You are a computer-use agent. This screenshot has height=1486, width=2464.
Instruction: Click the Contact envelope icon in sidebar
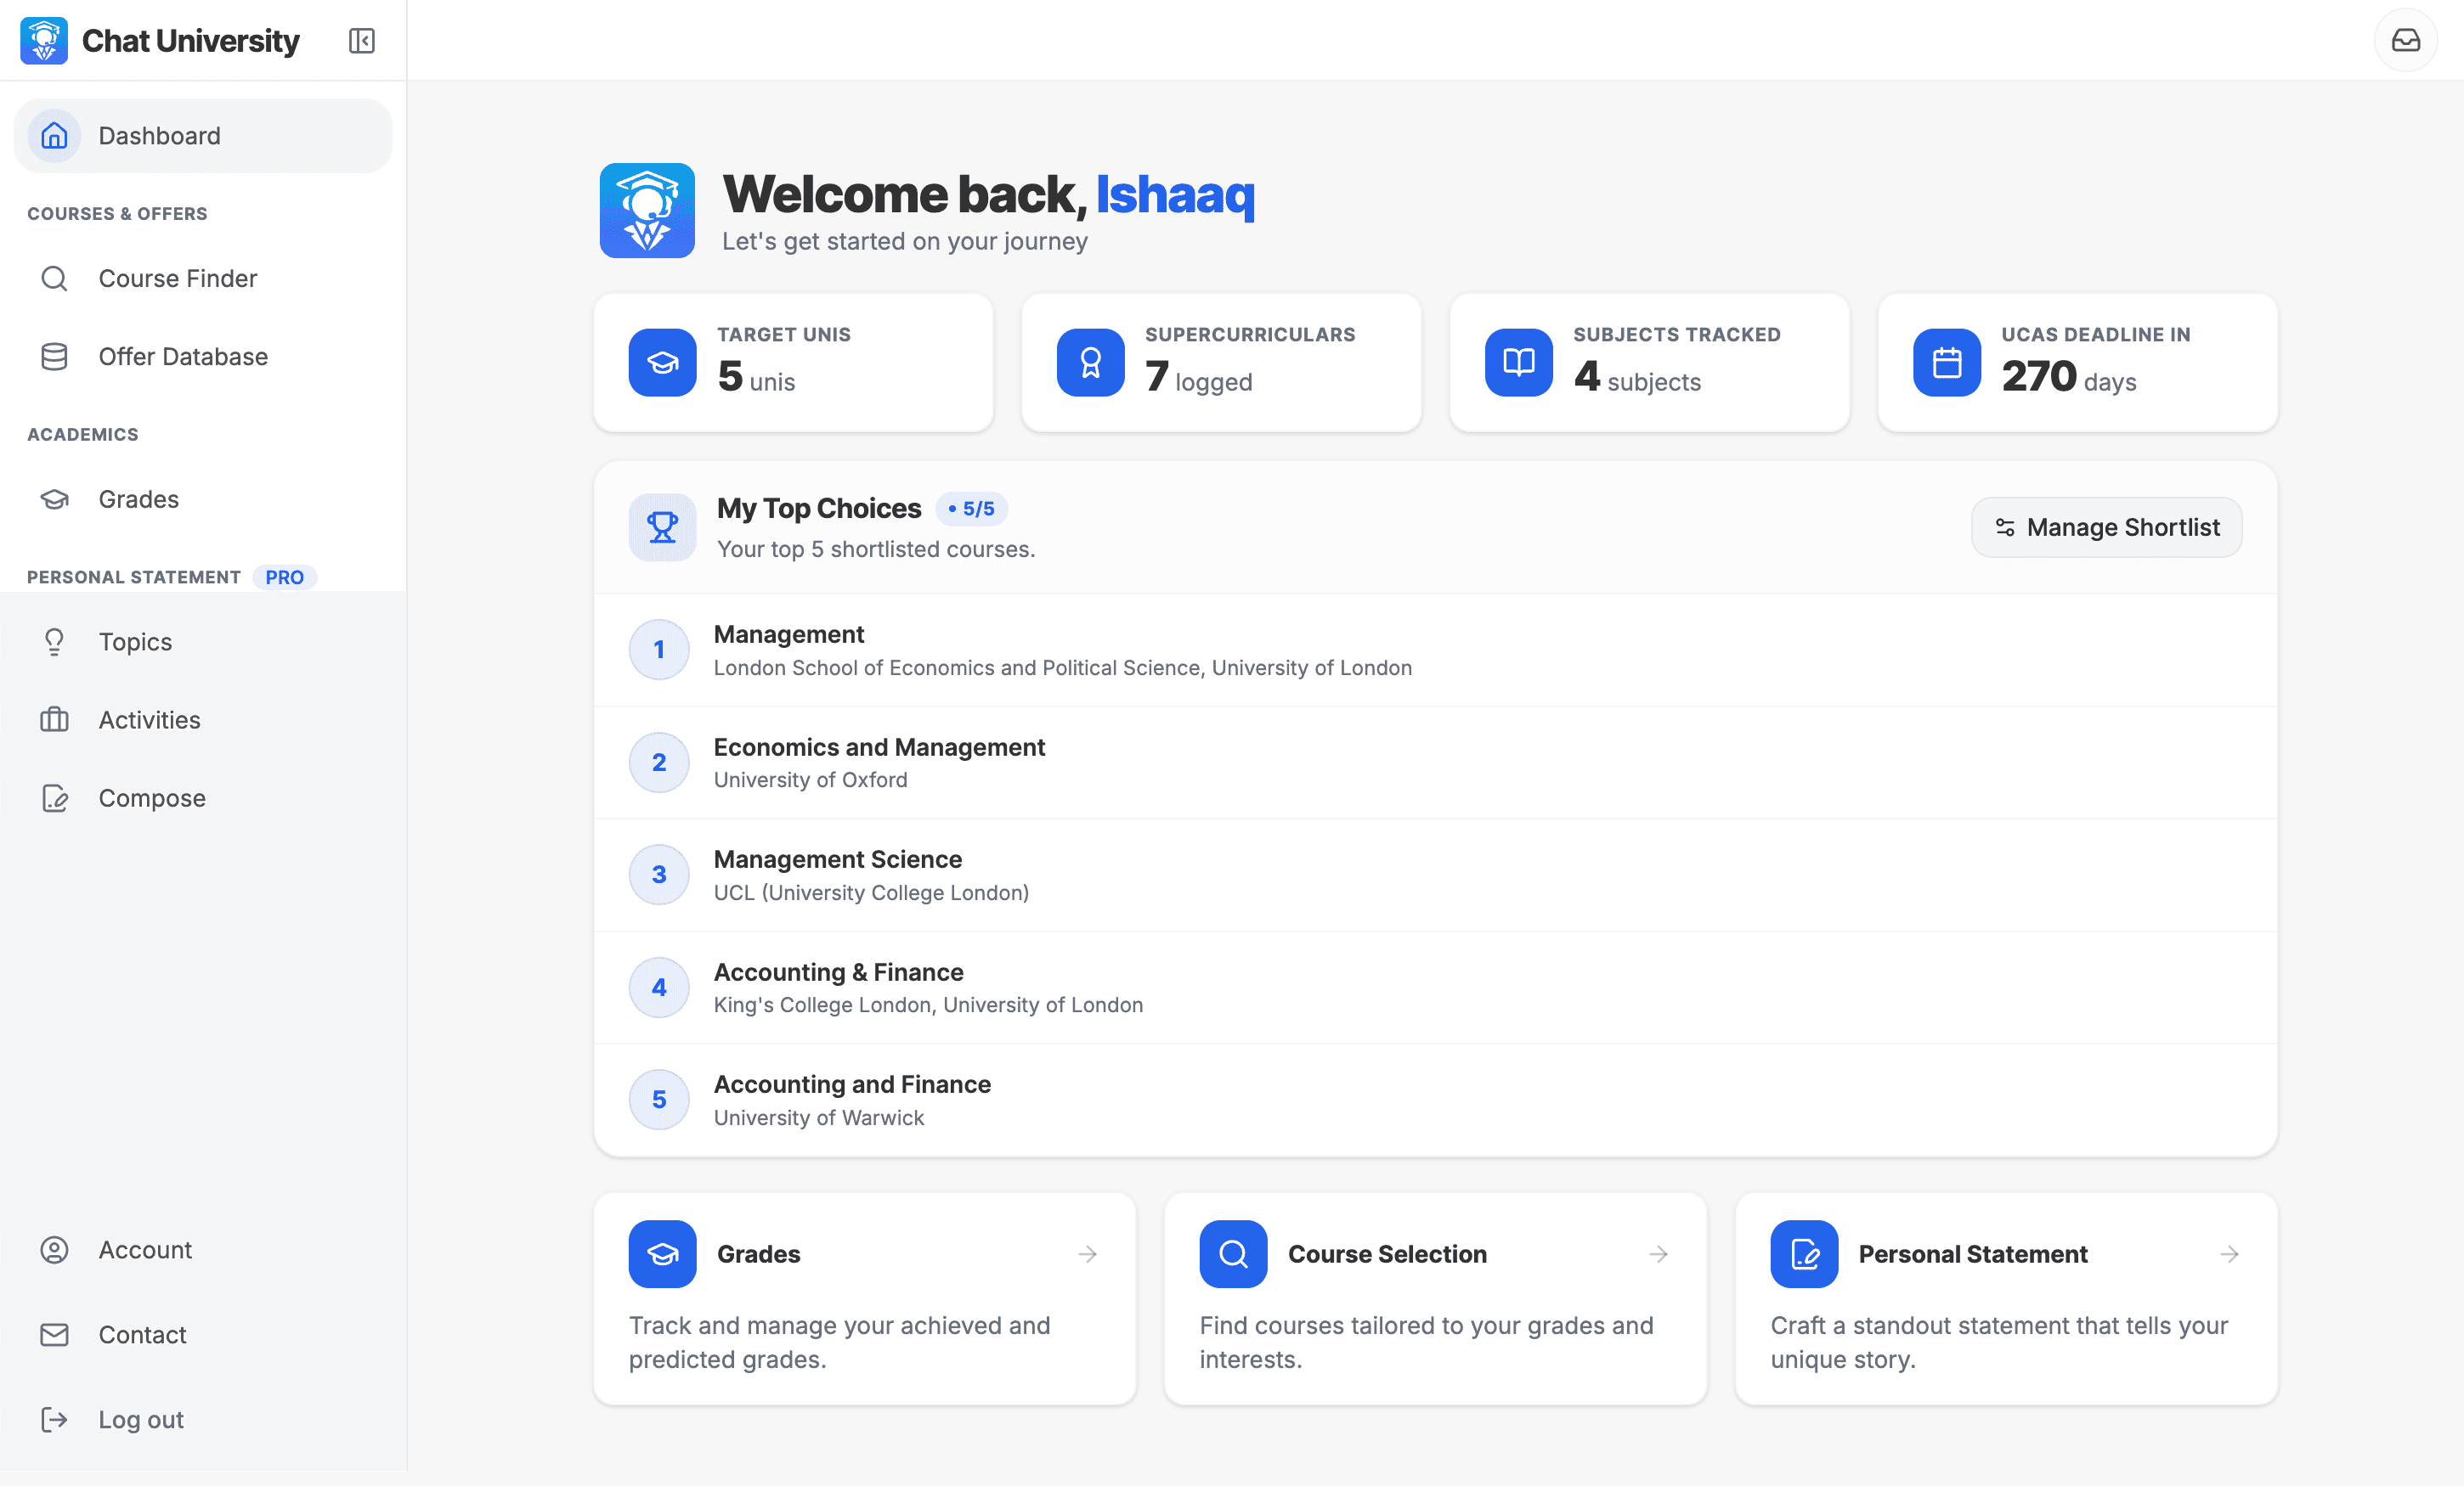(x=55, y=1334)
